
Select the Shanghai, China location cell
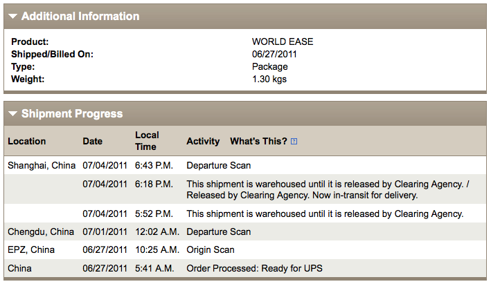tap(40, 165)
